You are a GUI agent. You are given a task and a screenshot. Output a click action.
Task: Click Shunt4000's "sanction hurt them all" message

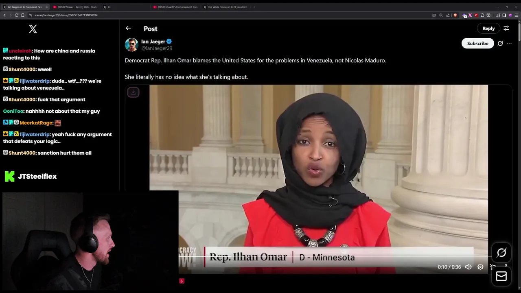point(65,153)
